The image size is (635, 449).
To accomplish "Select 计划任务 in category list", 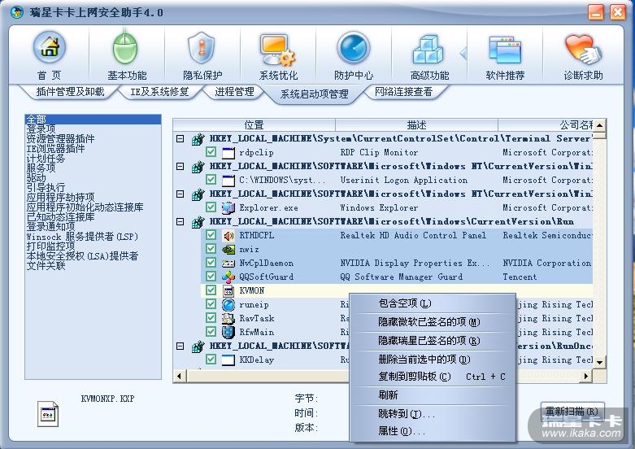I will 46,159.
